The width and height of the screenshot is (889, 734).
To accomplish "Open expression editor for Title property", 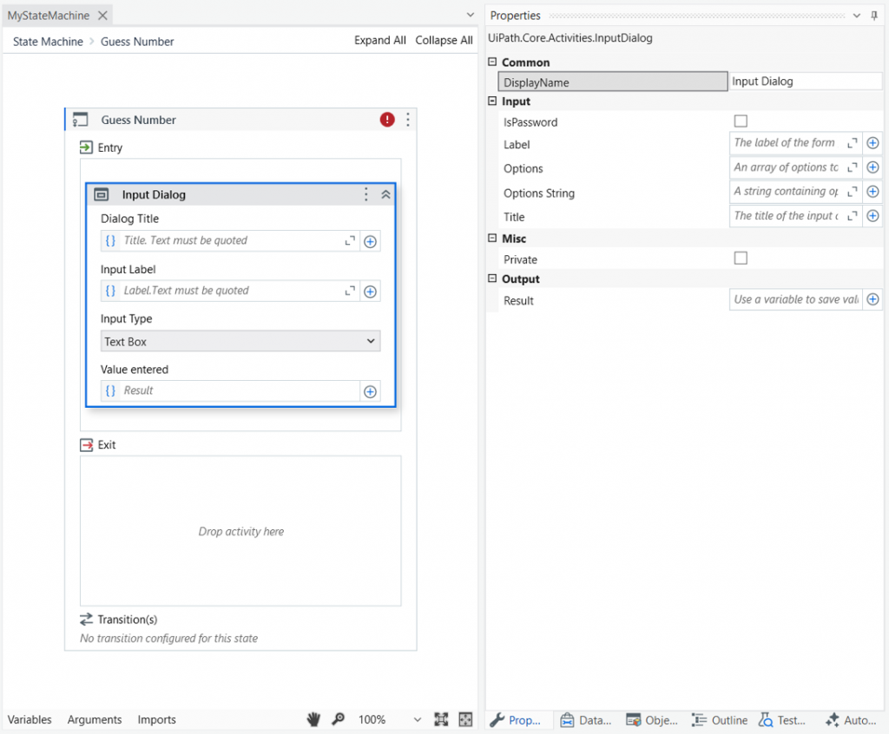I will click(x=853, y=216).
